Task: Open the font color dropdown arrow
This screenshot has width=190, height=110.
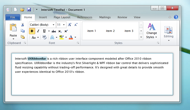Action: [x=75, y=37]
